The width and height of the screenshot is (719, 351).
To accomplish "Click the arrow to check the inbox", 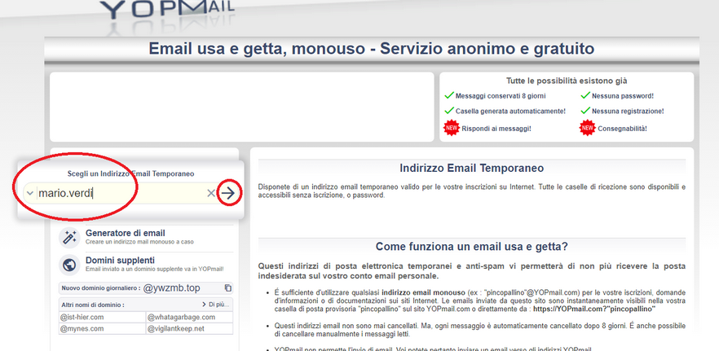I will tap(228, 193).
